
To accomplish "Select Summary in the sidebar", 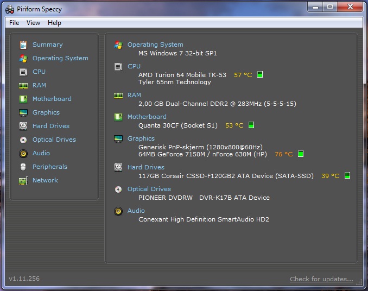I will 48,45.
